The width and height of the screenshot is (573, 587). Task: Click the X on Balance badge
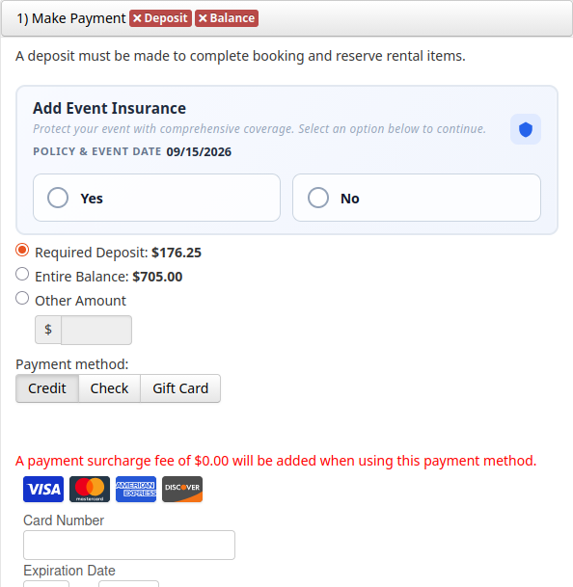pyautogui.click(x=203, y=18)
